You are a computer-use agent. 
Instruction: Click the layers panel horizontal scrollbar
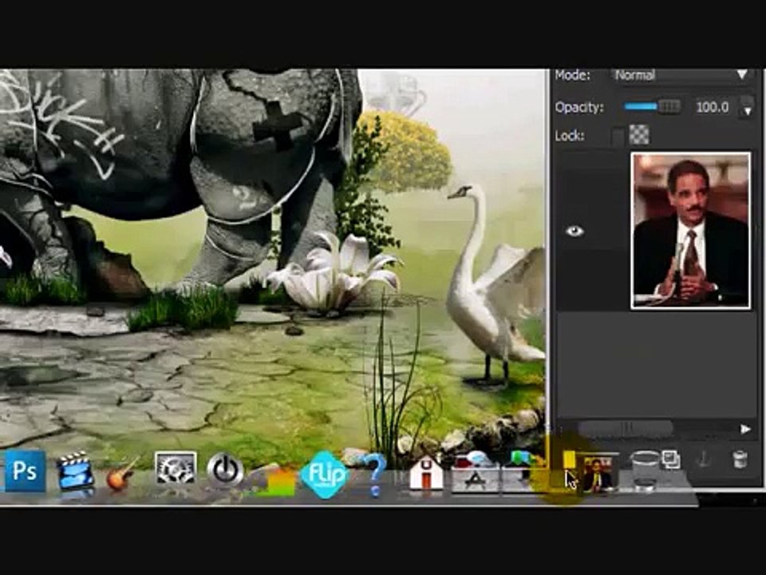click(626, 429)
